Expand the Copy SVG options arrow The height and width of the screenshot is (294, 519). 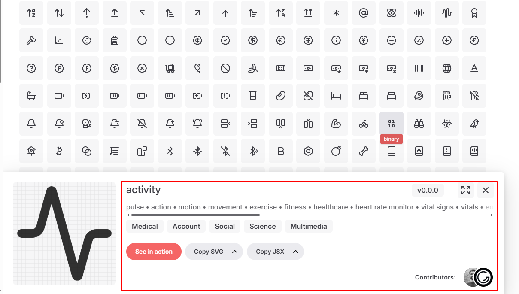tap(235, 252)
